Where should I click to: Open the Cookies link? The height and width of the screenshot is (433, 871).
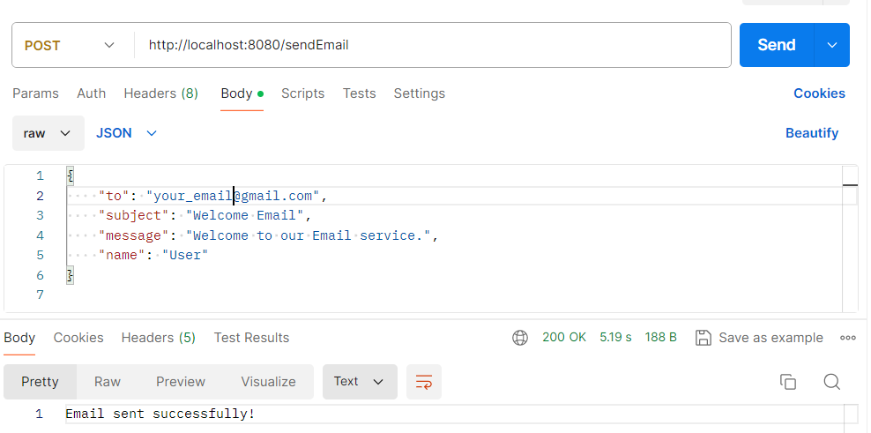[819, 93]
